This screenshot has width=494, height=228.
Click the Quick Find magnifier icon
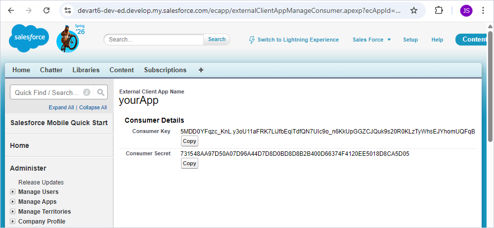[101, 92]
